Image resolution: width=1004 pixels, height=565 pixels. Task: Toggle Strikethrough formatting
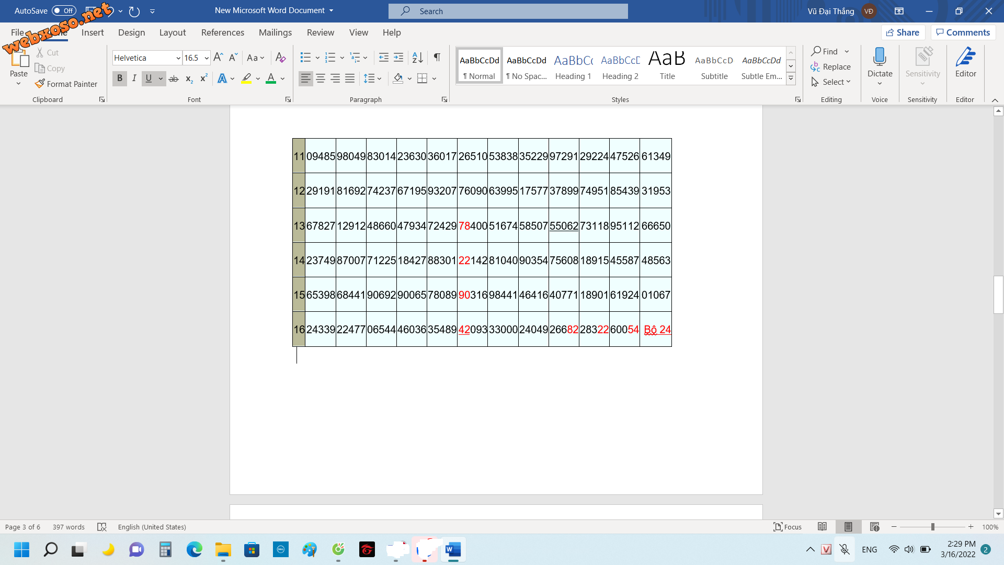click(174, 78)
